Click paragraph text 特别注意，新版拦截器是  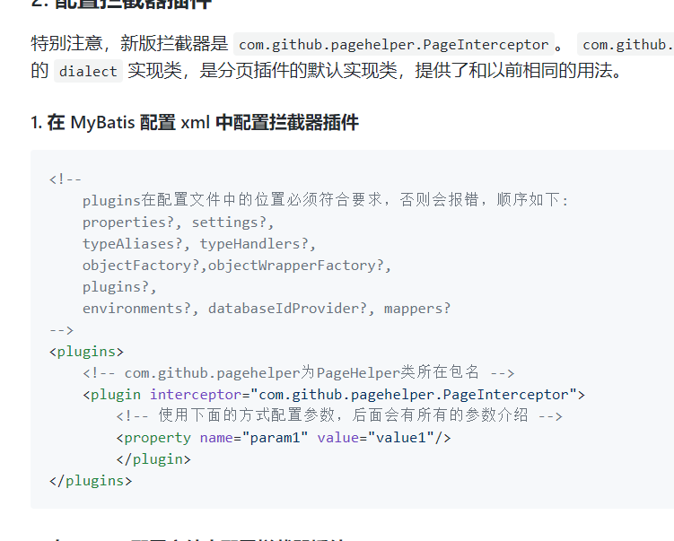[x=130, y=44]
